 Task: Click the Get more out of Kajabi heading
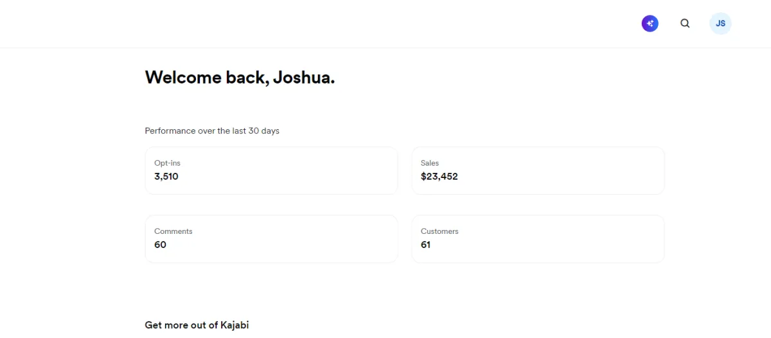pos(197,325)
